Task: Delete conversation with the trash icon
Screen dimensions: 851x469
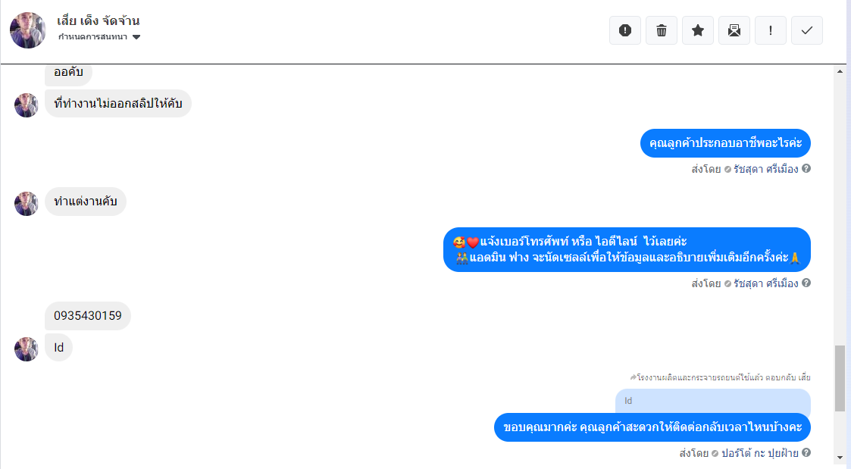Action: tap(661, 30)
